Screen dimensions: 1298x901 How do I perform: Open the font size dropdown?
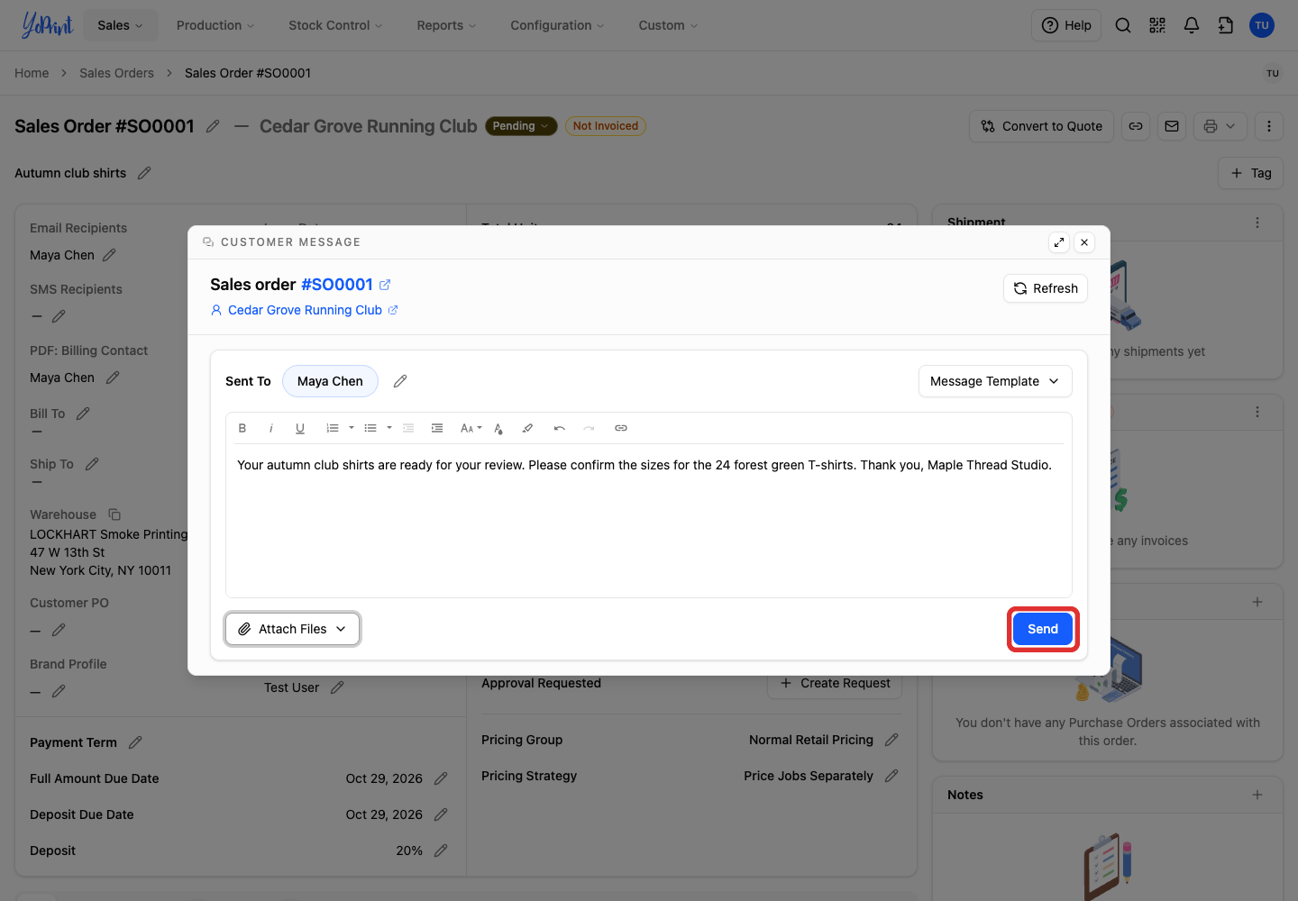click(x=471, y=428)
